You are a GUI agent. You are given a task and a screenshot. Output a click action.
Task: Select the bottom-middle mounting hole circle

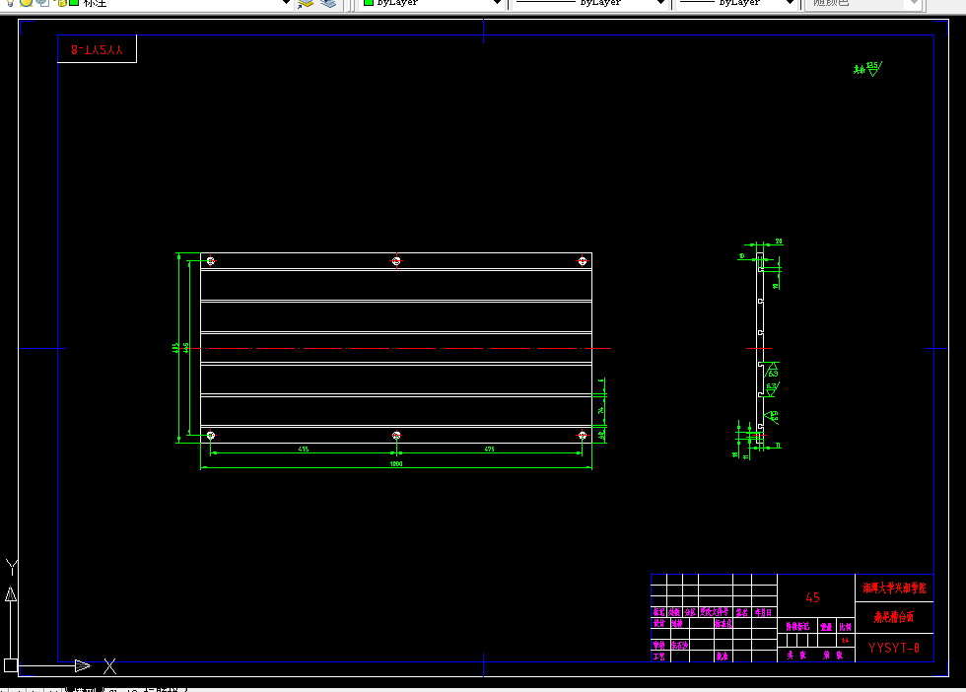click(396, 435)
